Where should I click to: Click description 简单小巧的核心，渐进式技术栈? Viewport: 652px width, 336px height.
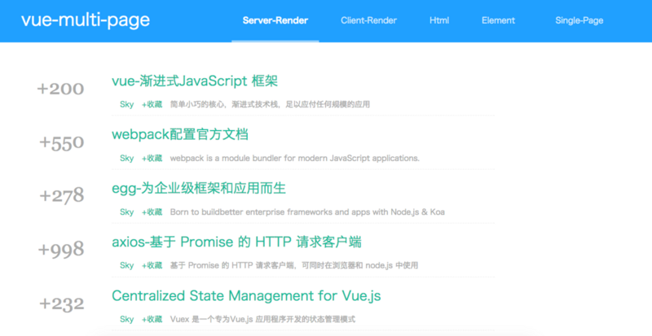(270, 104)
